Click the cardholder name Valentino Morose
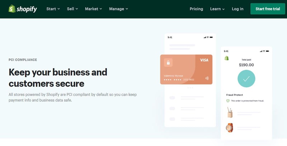 [x=173, y=76]
